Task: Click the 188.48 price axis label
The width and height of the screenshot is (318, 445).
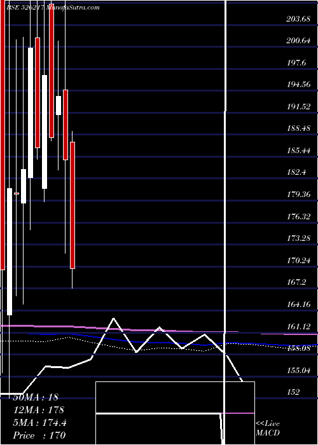Action: pyautogui.click(x=298, y=128)
